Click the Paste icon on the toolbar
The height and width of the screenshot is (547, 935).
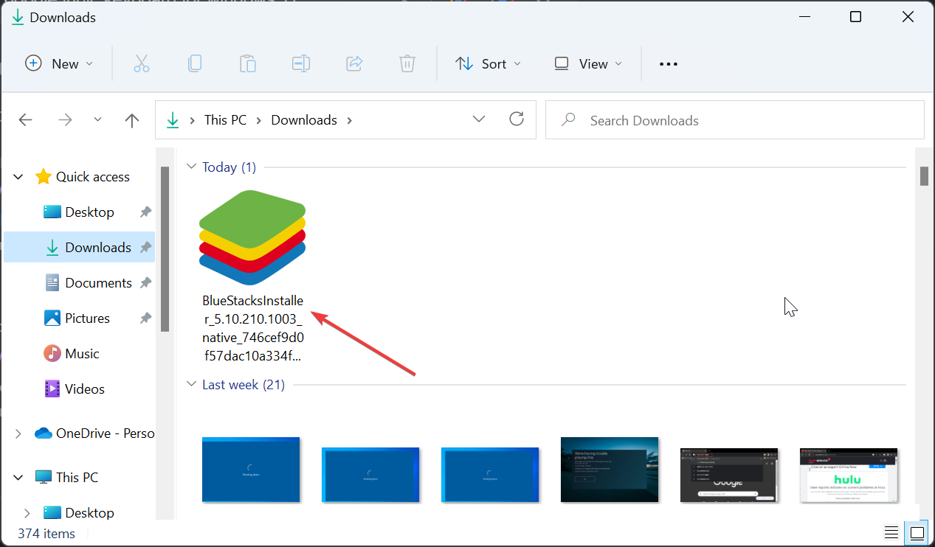pyautogui.click(x=248, y=63)
